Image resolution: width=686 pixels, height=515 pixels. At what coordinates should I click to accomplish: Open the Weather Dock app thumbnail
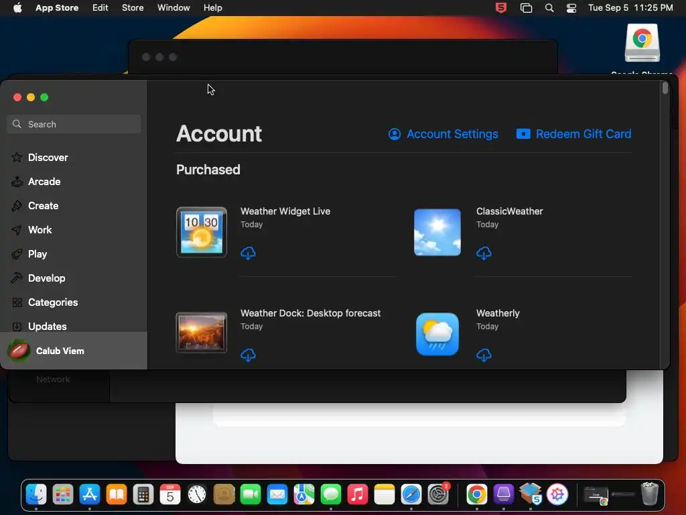click(202, 333)
